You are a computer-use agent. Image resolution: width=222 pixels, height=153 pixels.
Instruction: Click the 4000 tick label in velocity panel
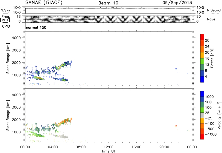tap(16, 95)
